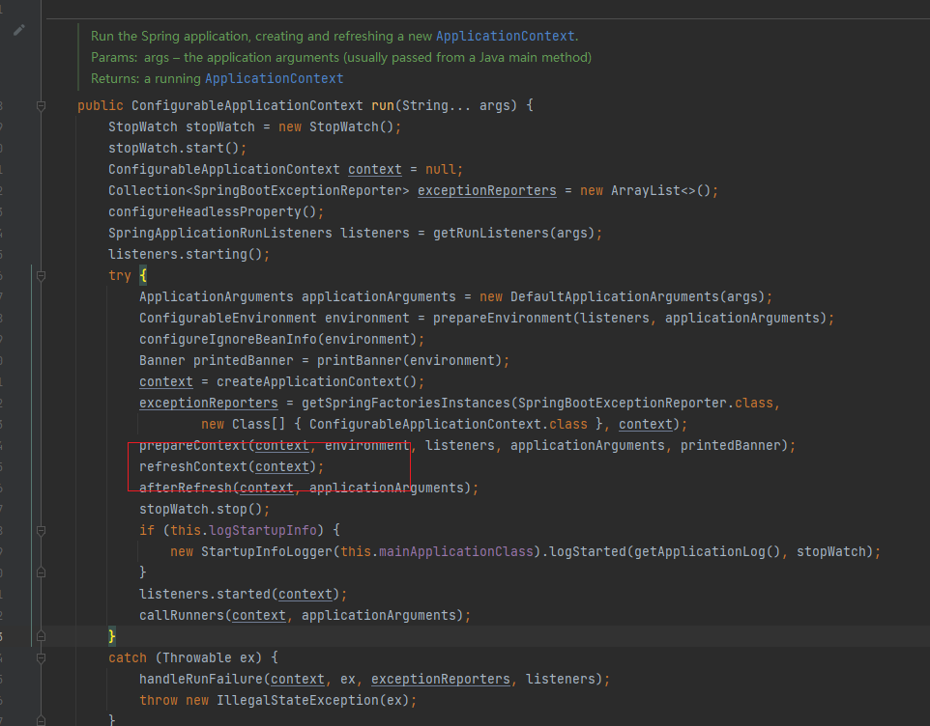Collapse the catch (Throwable ex) block
Viewport: 930px width, 726px height.
[40, 656]
